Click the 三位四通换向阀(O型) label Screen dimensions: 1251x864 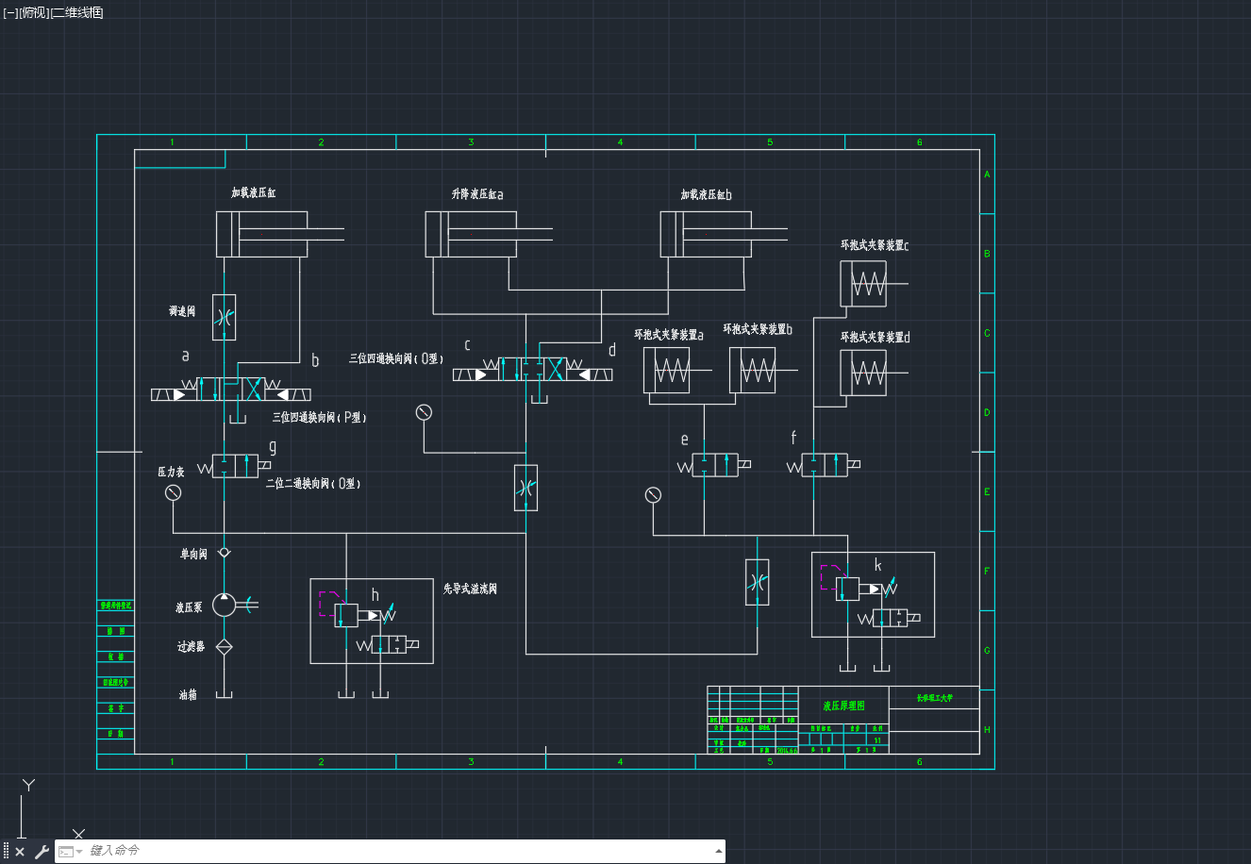click(x=396, y=358)
